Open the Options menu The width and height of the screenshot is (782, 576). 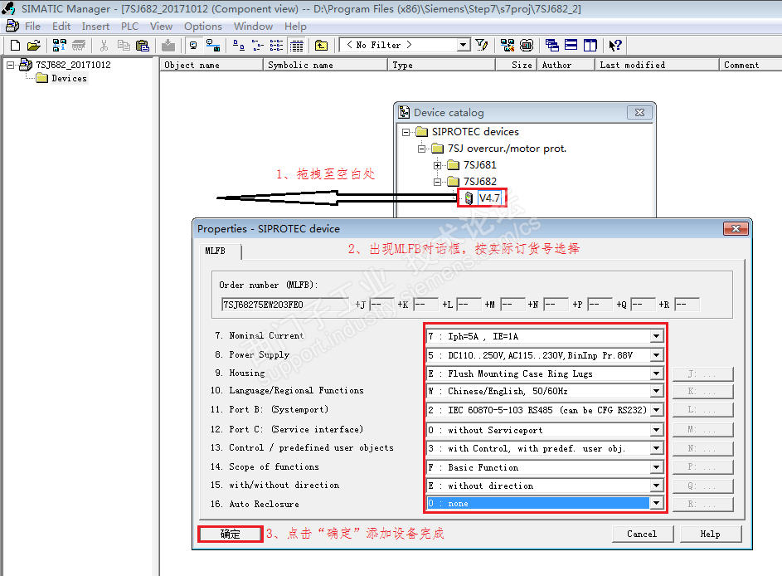(x=203, y=27)
